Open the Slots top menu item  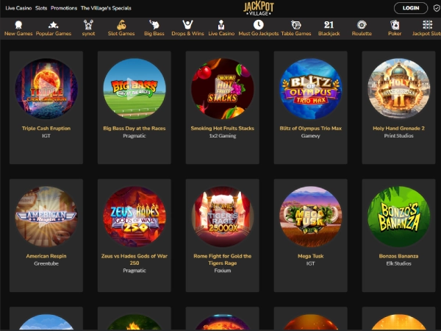click(41, 8)
